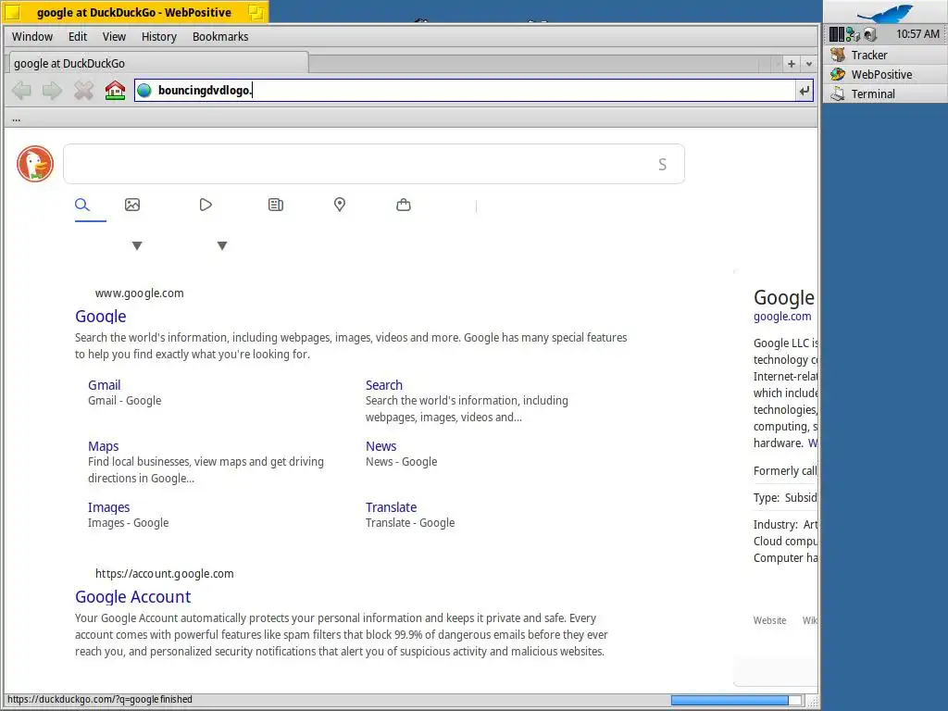The image size is (948, 711).
Task: Open the News sitelink
Action: click(380, 446)
